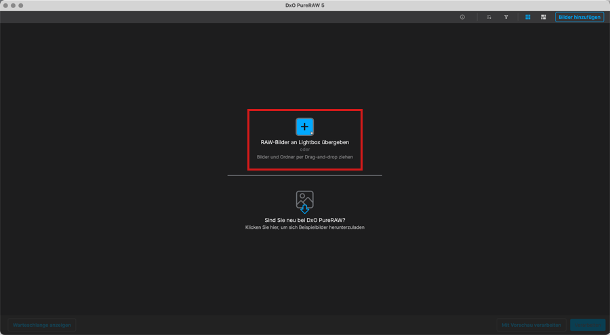Open the filter funnel icon

click(506, 17)
